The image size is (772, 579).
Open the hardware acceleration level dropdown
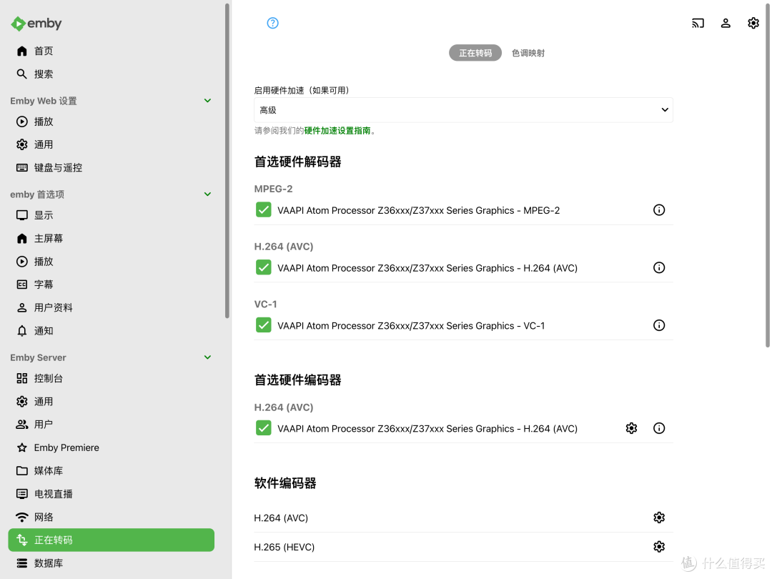click(x=462, y=109)
